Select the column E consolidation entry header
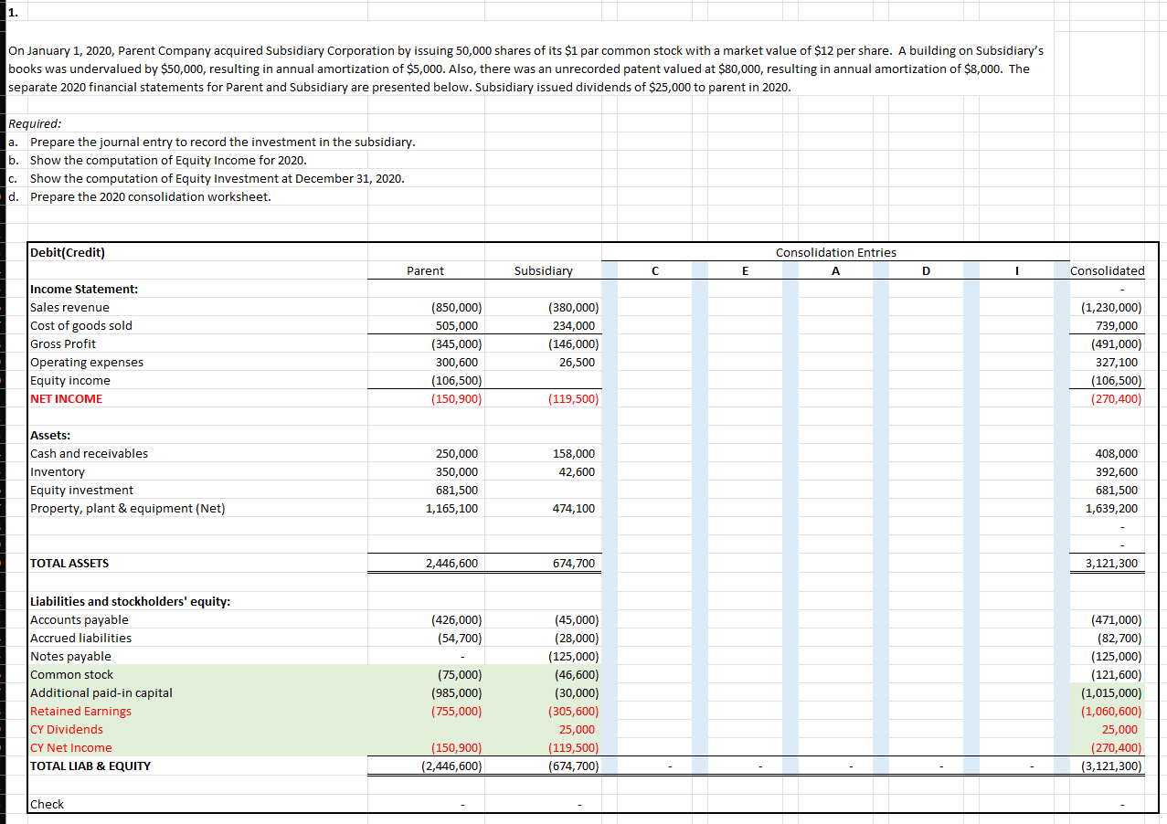 click(x=745, y=270)
